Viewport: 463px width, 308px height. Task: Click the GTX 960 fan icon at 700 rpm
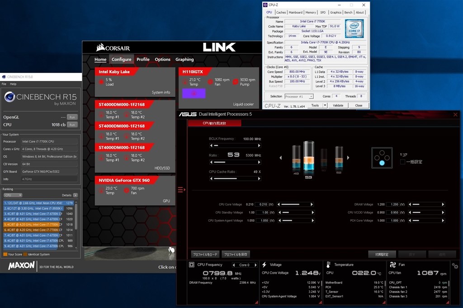pos(127,190)
